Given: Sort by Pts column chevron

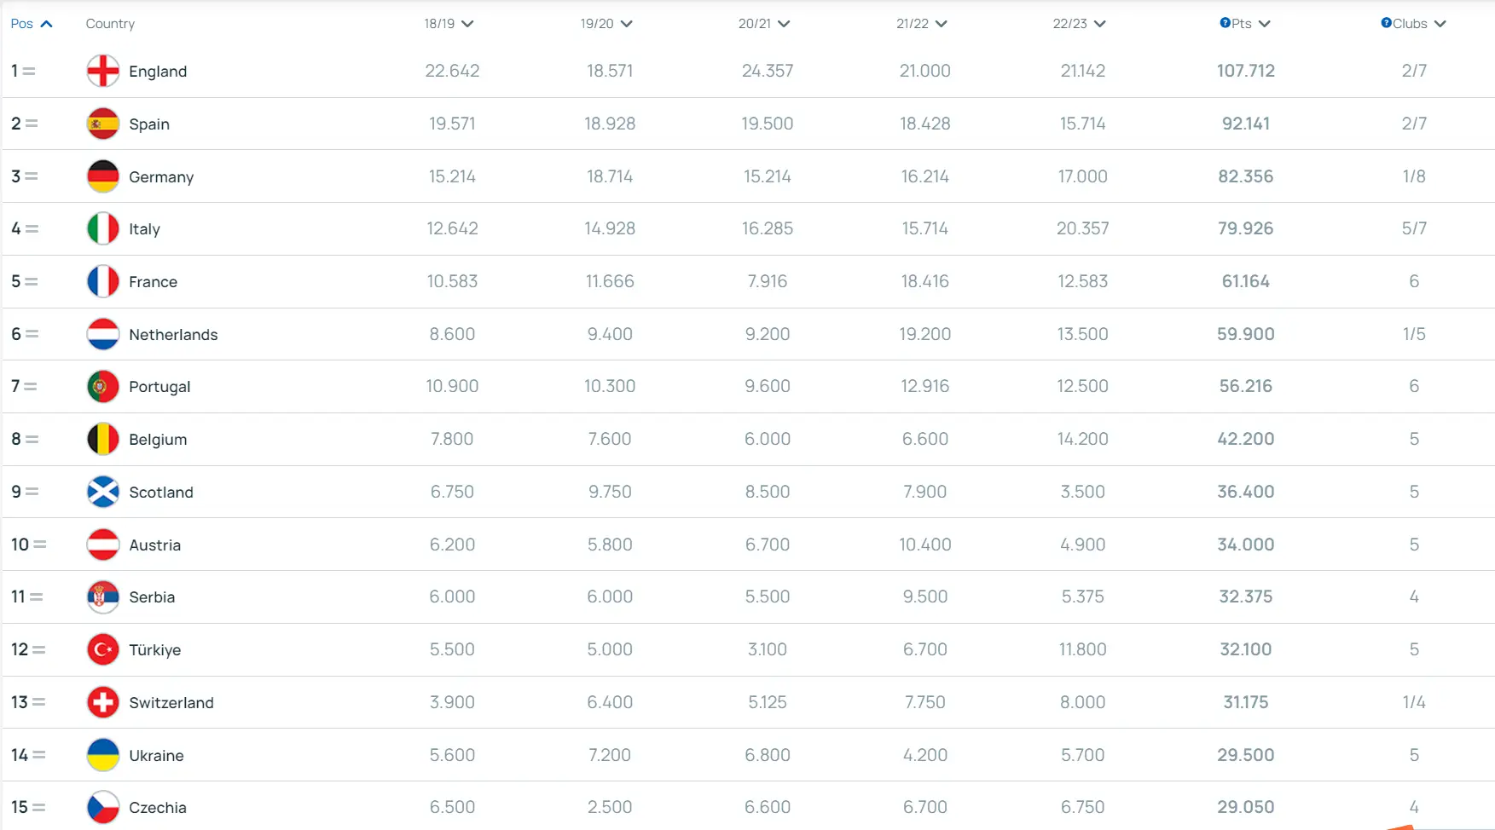Looking at the screenshot, I should pos(1265,24).
